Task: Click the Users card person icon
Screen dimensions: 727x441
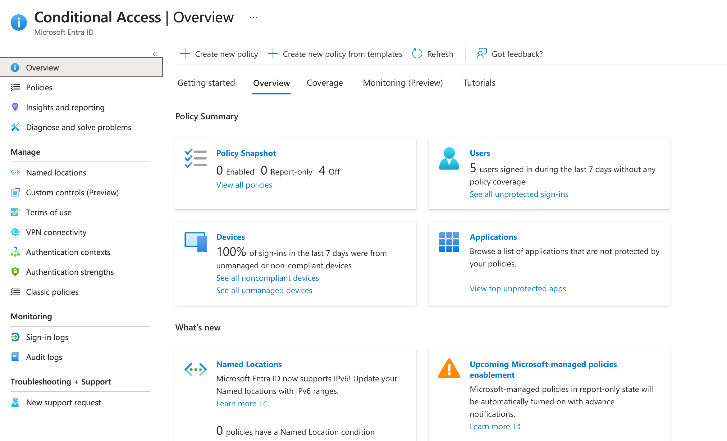Action: [449, 158]
